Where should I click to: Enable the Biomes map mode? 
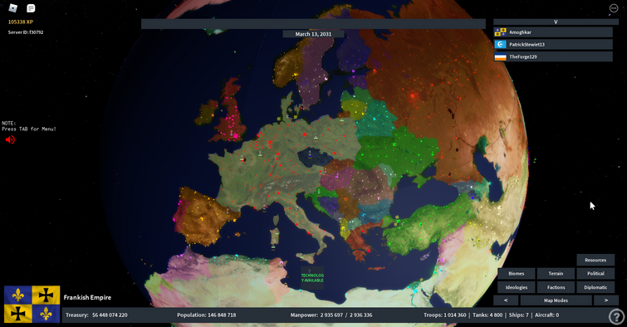click(517, 273)
